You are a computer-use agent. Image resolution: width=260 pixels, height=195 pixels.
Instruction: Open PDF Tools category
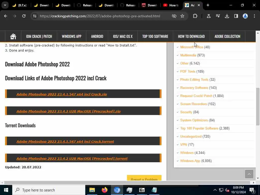point(188,71)
